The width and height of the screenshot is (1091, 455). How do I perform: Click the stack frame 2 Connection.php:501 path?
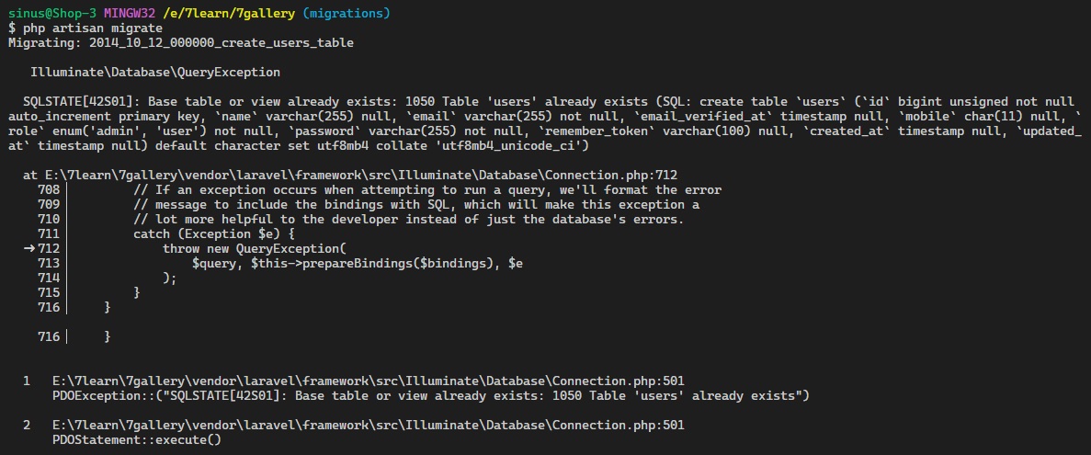[x=368, y=425]
